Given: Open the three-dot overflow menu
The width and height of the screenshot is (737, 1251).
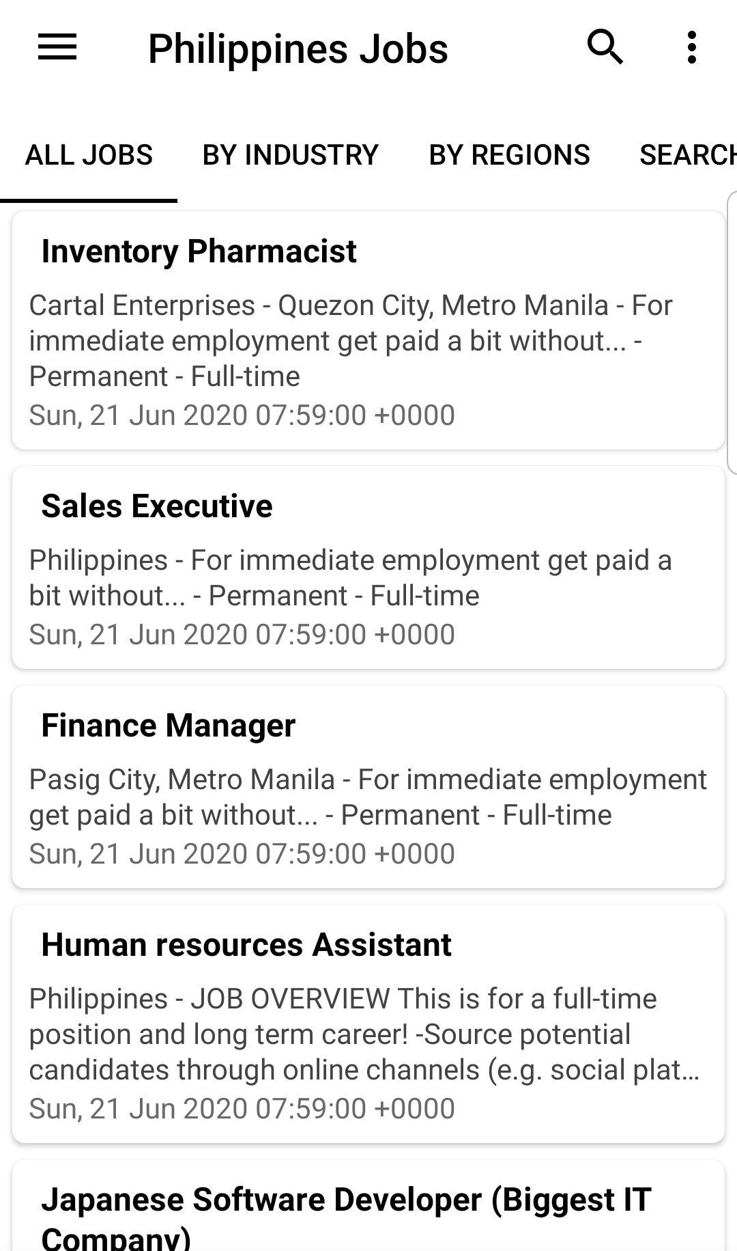Looking at the screenshot, I should (692, 48).
